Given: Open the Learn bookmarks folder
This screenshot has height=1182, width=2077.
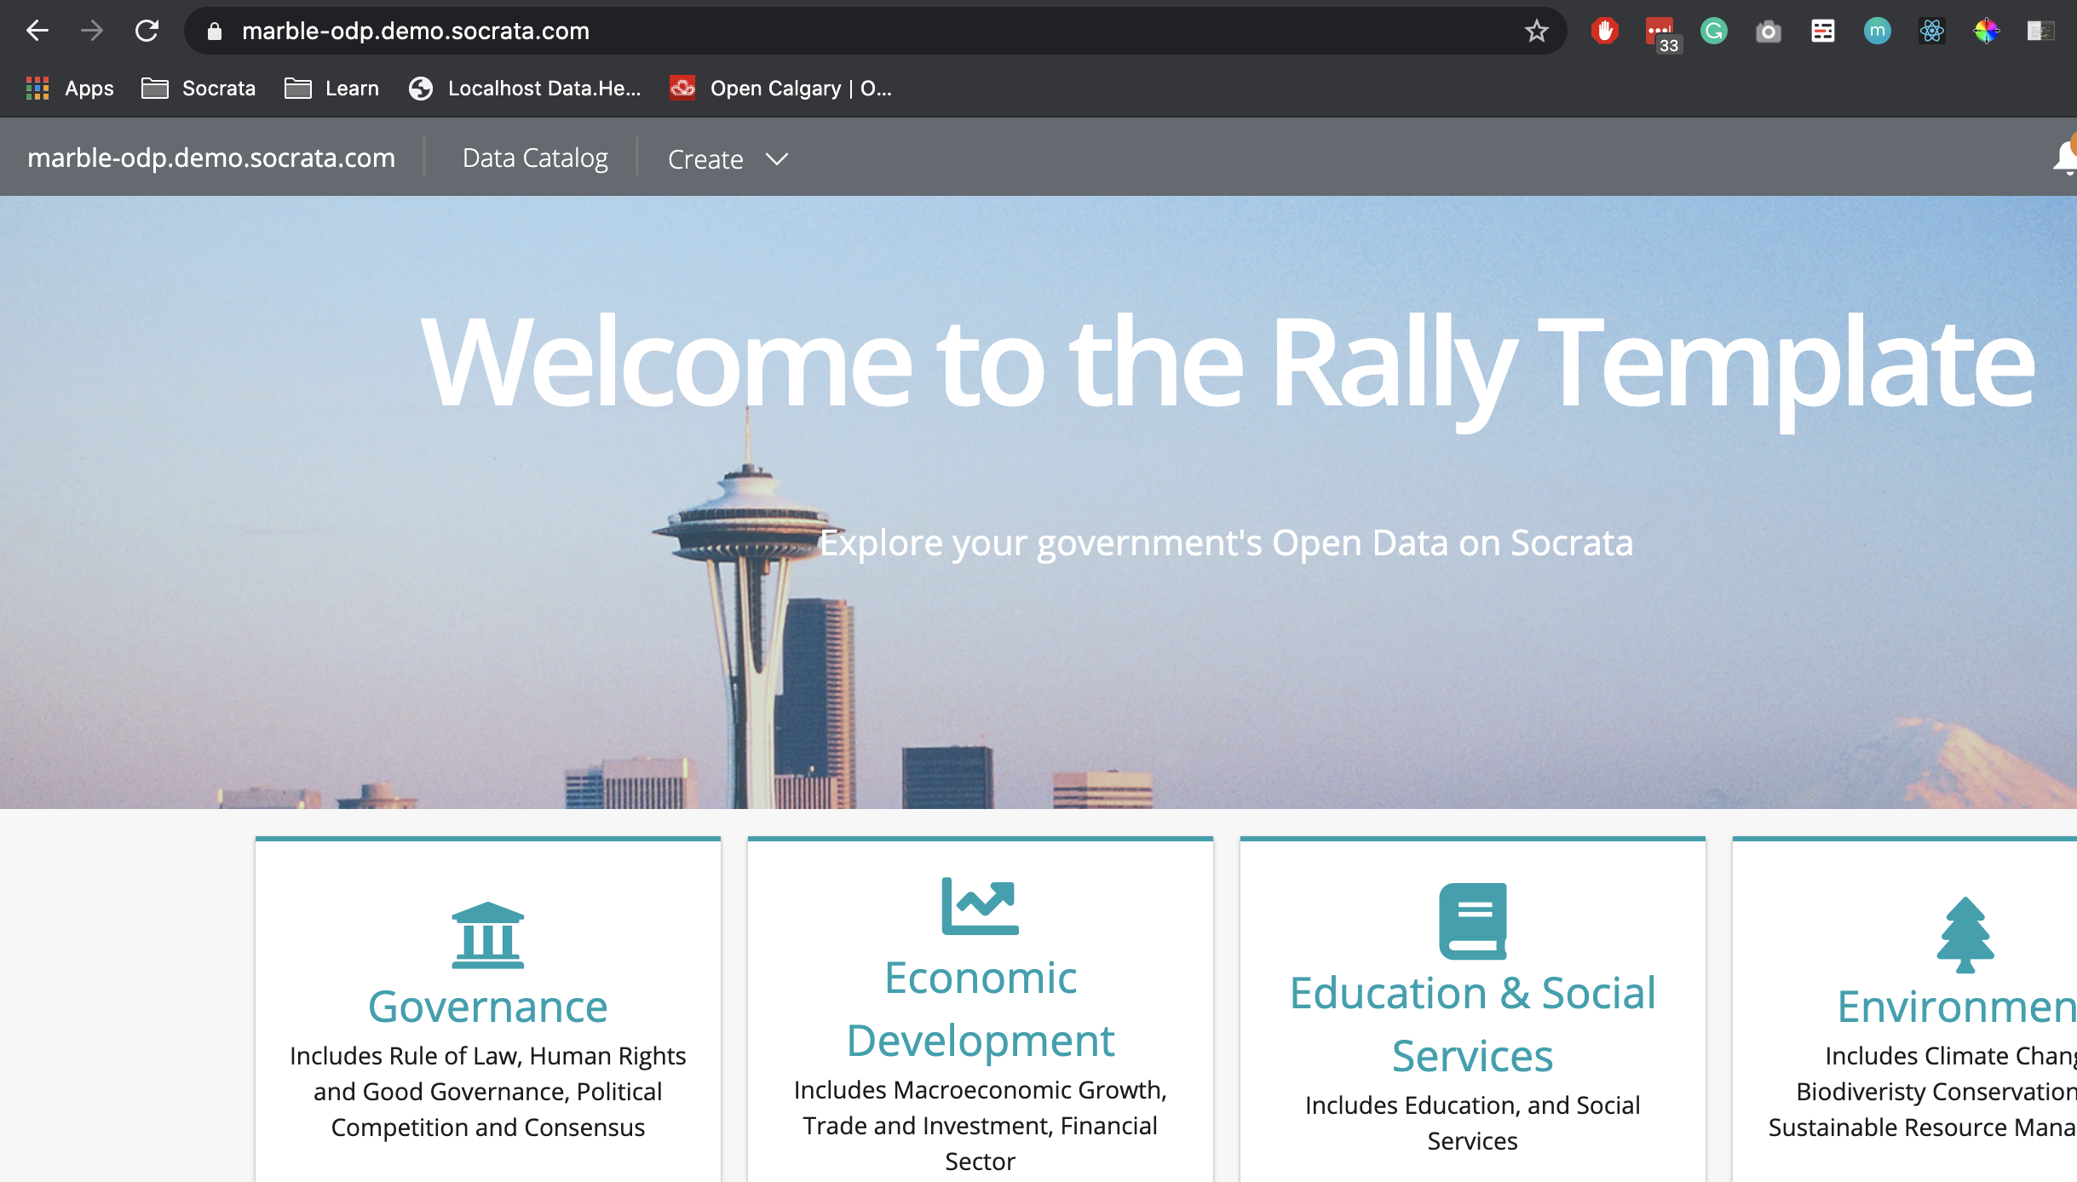Looking at the screenshot, I should (332, 89).
